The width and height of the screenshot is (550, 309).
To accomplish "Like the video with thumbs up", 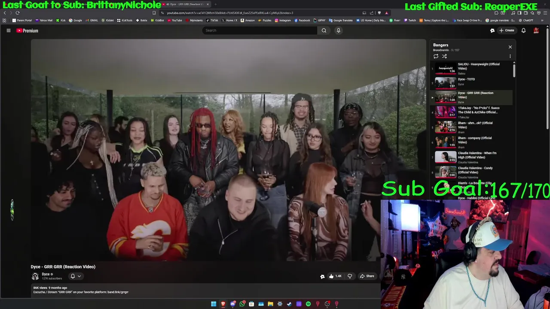I will click(x=335, y=276).
